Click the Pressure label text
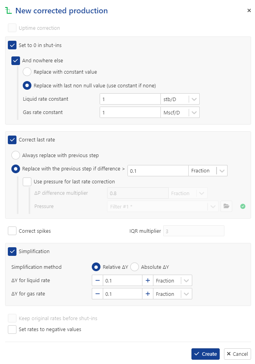This screenshot has width=255, height=364. [x=44, y=206]
